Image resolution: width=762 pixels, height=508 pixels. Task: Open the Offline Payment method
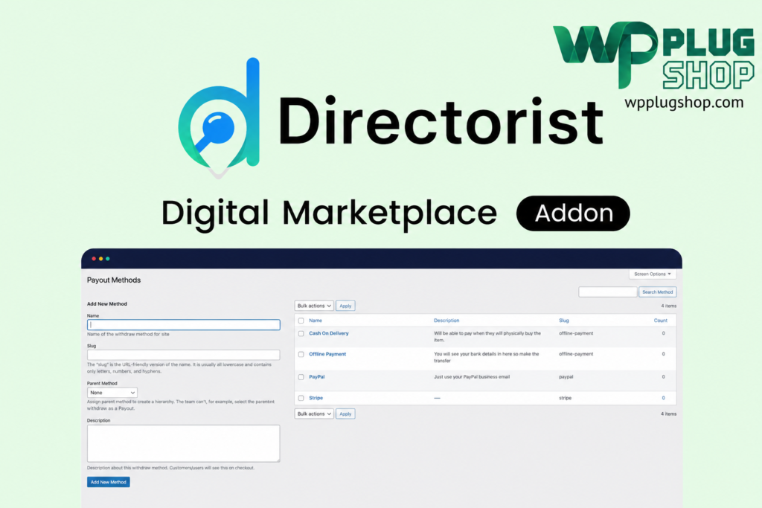point(327,355)
